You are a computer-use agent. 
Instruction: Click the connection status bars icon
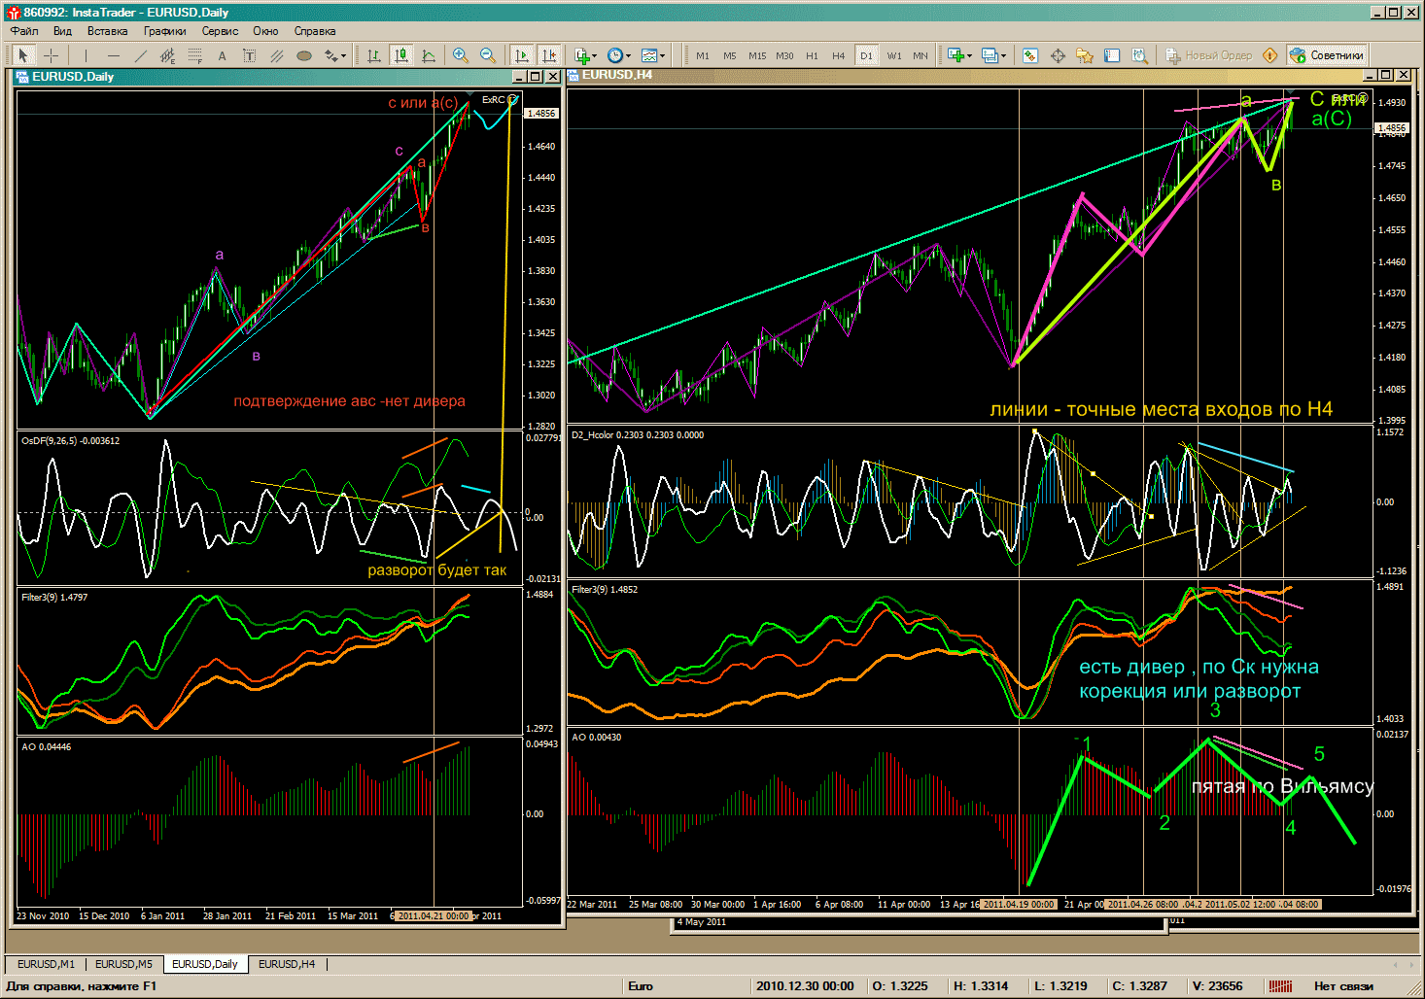click(x=1281, y=985)
